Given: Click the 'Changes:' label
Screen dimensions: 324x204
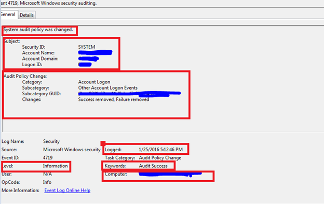Looking at the screenshot, I should (x=32, y=99).
